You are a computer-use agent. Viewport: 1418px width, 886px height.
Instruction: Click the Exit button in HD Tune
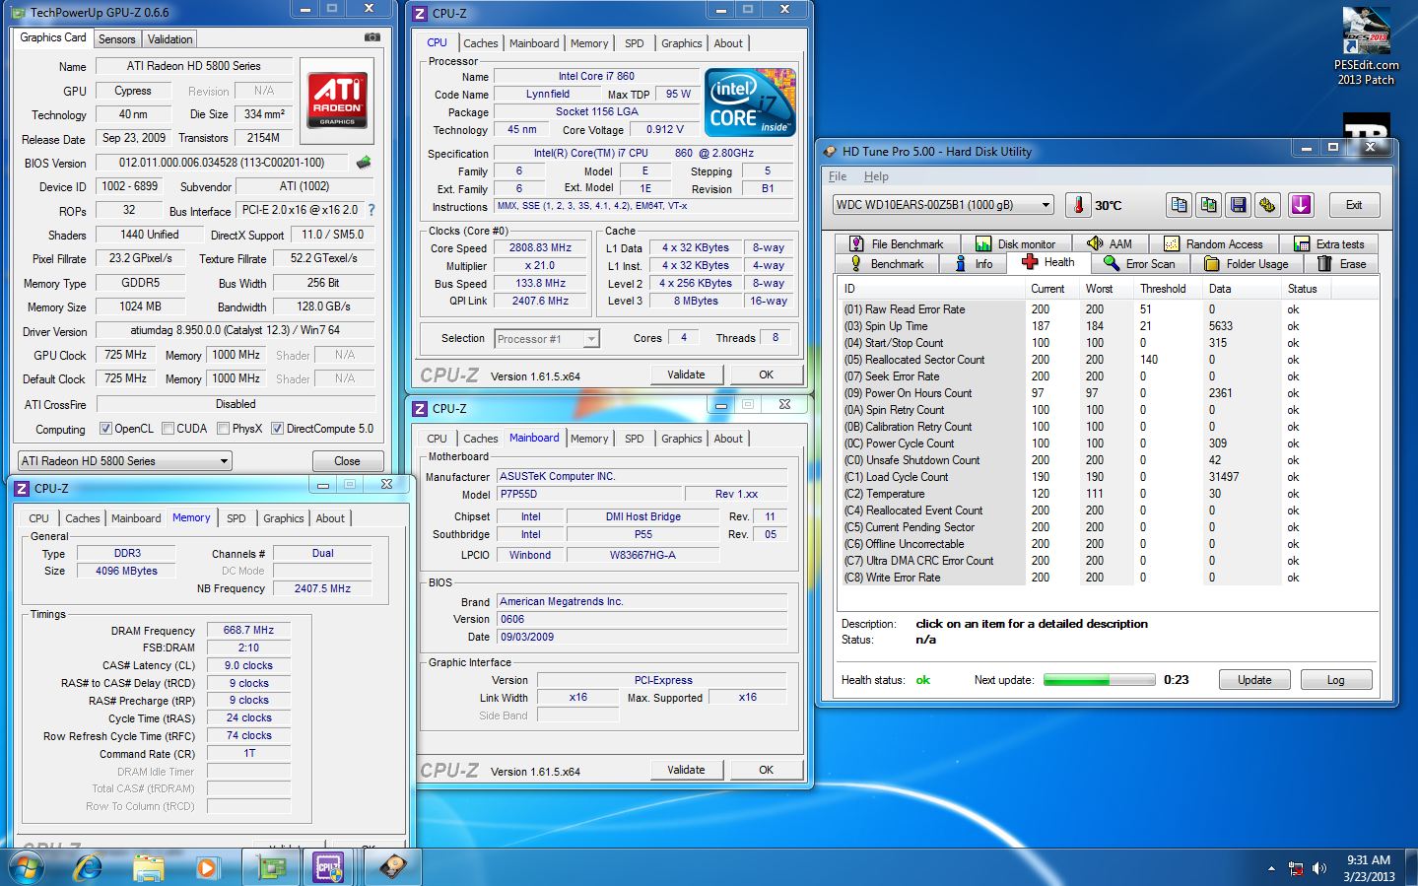pyautogui.click(x=1353, y=205)
